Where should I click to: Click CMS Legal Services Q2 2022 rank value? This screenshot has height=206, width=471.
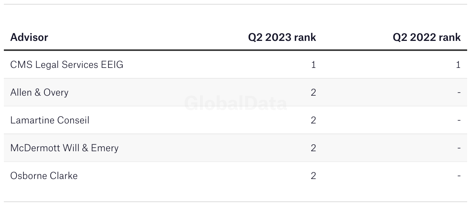458,65
